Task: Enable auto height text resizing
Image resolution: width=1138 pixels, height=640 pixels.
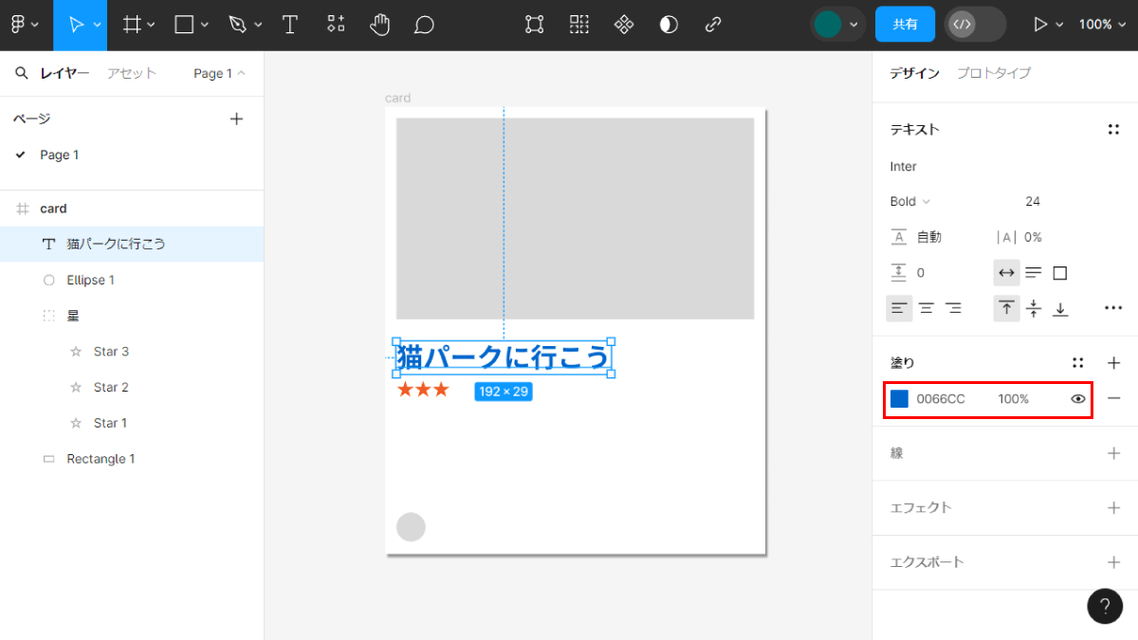Action: pyautogui.click(x=1034, y=273)
